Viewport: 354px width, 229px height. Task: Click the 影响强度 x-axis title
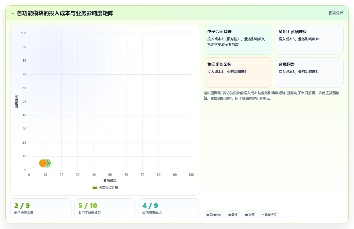click(110, 180)
